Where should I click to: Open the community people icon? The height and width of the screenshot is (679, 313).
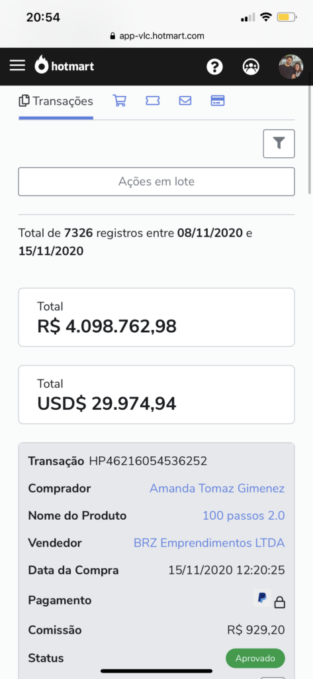click(x=251, y=67)
